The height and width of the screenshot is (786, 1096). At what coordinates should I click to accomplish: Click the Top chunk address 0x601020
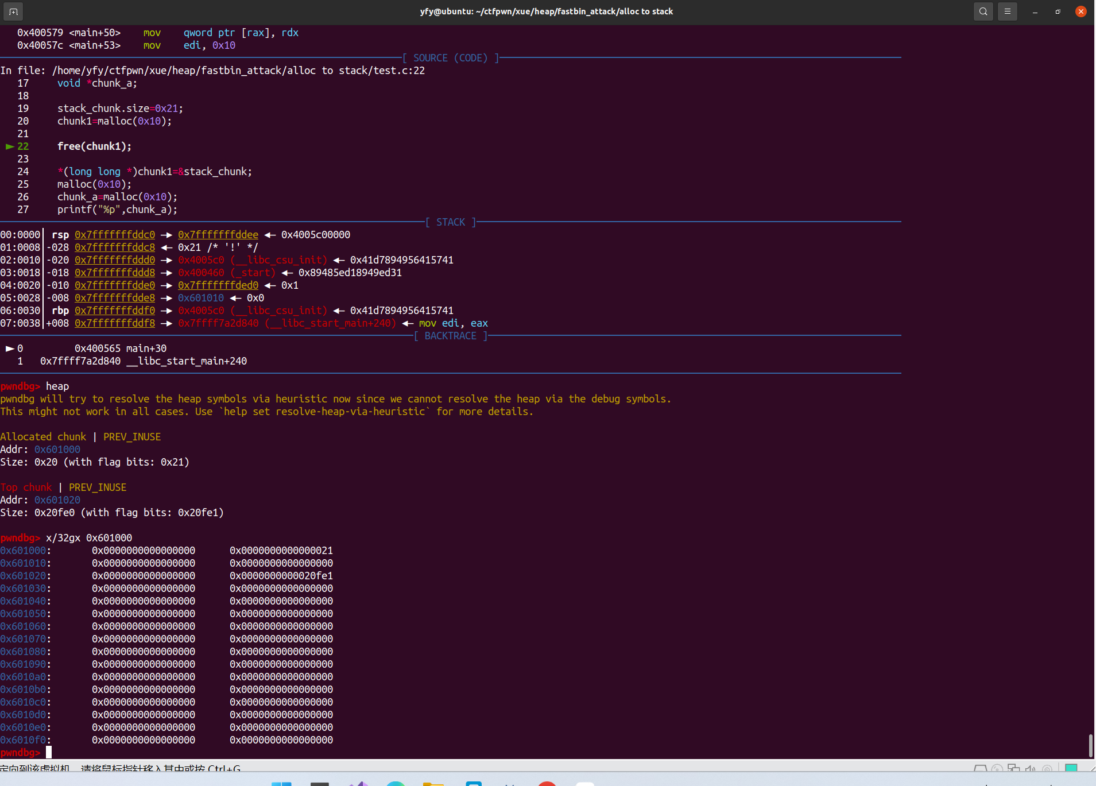click(57, 500)
